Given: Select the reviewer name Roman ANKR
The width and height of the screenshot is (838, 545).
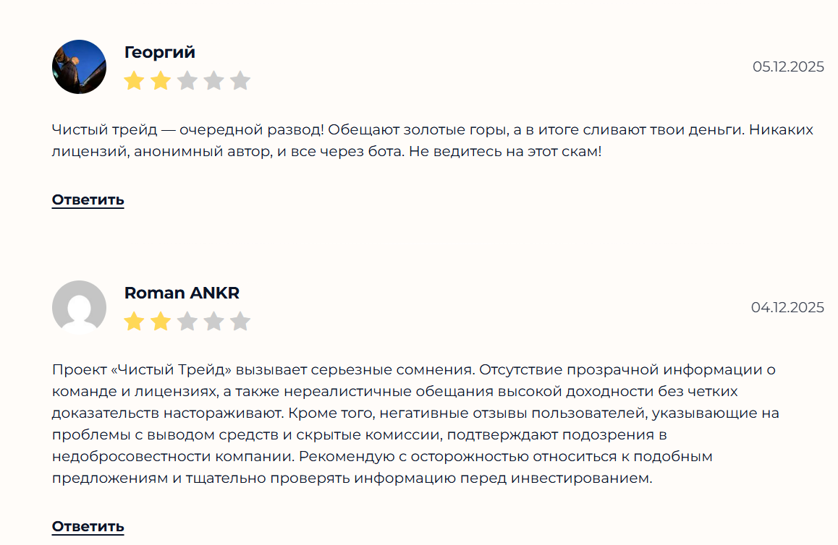Looking at the screenshot, I should (x=180, y=293).
